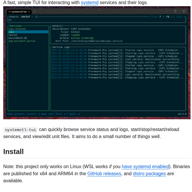Minimize the terminal window in the screenshot

pos(166,11)
